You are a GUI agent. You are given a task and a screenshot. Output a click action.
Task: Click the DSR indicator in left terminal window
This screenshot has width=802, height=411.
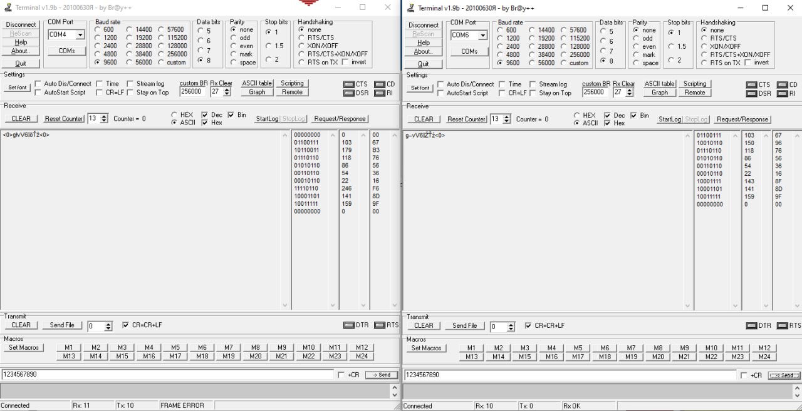pyautogui.click(x=355, y=93)
